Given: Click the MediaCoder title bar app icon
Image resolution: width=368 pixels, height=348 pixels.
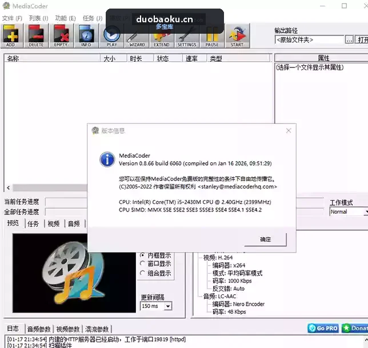Looking at the screenshot, I should coord(6,6).
